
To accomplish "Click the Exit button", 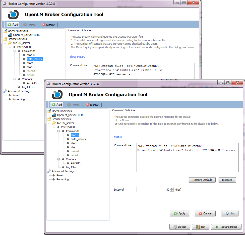I will 201,227.
